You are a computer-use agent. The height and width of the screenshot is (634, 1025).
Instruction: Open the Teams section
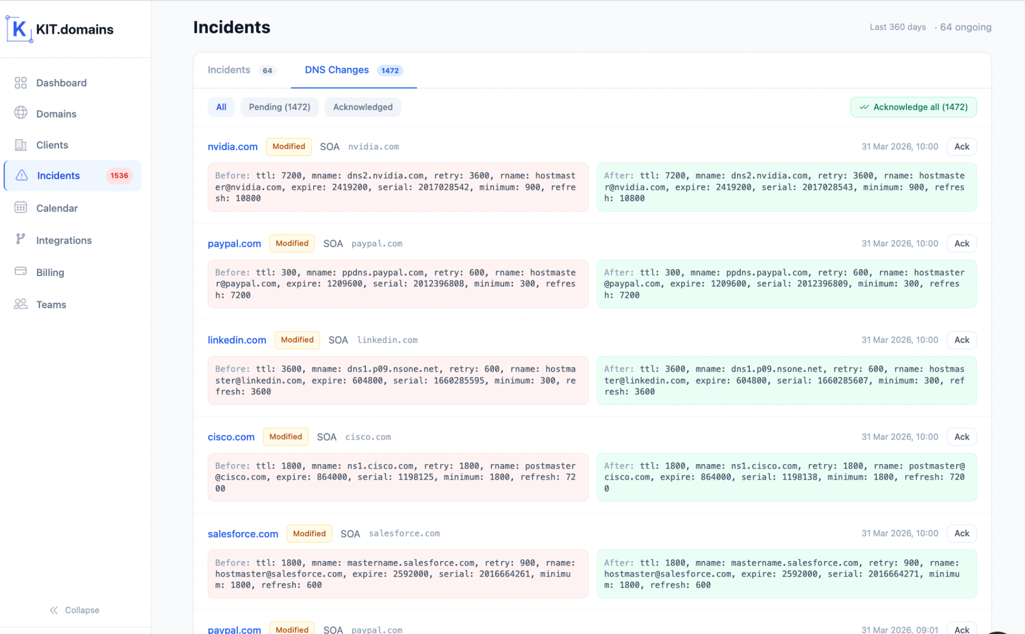point(51,304)
